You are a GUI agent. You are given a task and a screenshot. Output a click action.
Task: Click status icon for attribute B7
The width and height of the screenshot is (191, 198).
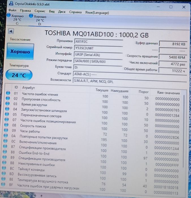click(x=5, y=146)
